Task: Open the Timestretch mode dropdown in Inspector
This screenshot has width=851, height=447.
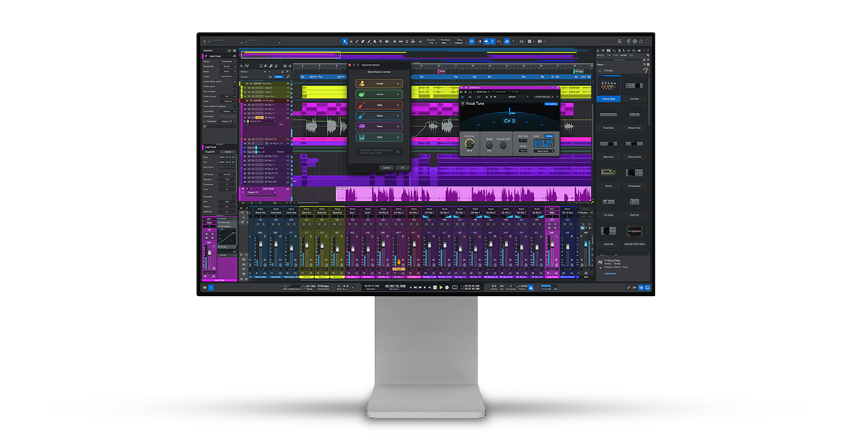Action: [x=228, y=67]
